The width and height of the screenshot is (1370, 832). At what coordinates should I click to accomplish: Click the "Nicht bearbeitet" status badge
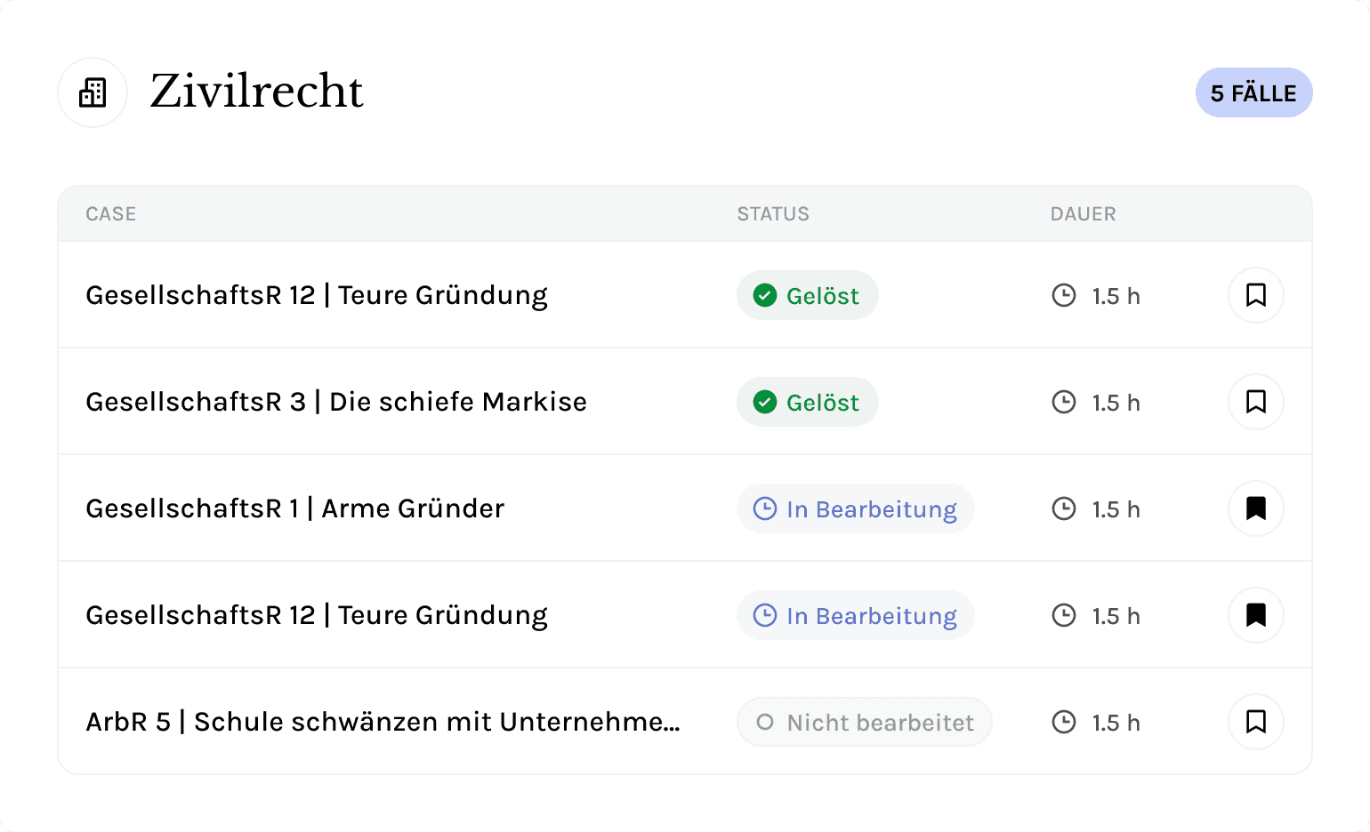[x=864, y=722]
